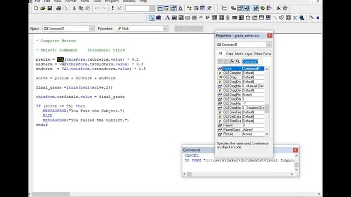Click the Cut scissors icon
The image size is (351, 197).
tap(74, 8)
